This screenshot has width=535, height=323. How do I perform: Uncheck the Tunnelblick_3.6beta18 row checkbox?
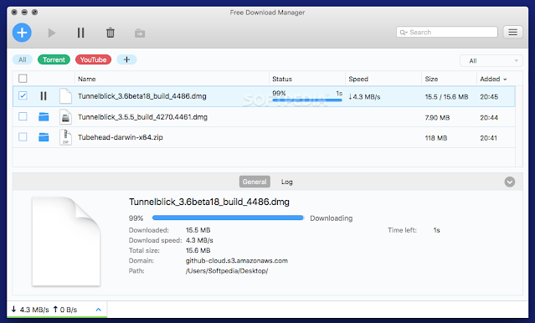23,95
